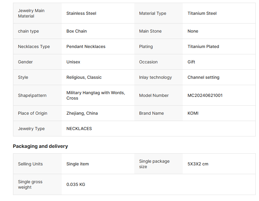This screenshot has width=259, height=201.
Task: Select the Box Chain value text
Action: 76,31
